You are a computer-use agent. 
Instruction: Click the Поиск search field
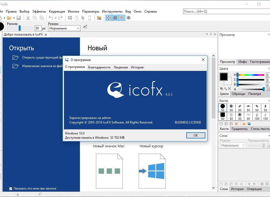226,11
